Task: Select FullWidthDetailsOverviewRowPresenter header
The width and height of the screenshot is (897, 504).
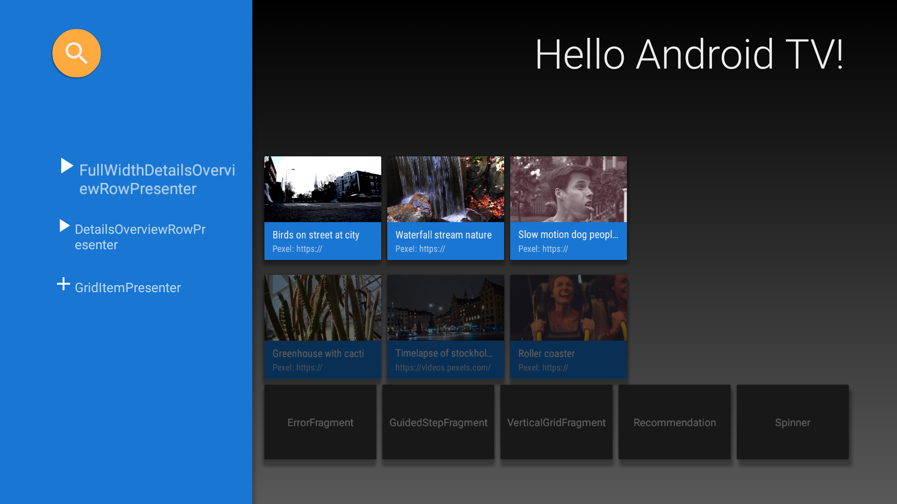Action: pos(157,179)
